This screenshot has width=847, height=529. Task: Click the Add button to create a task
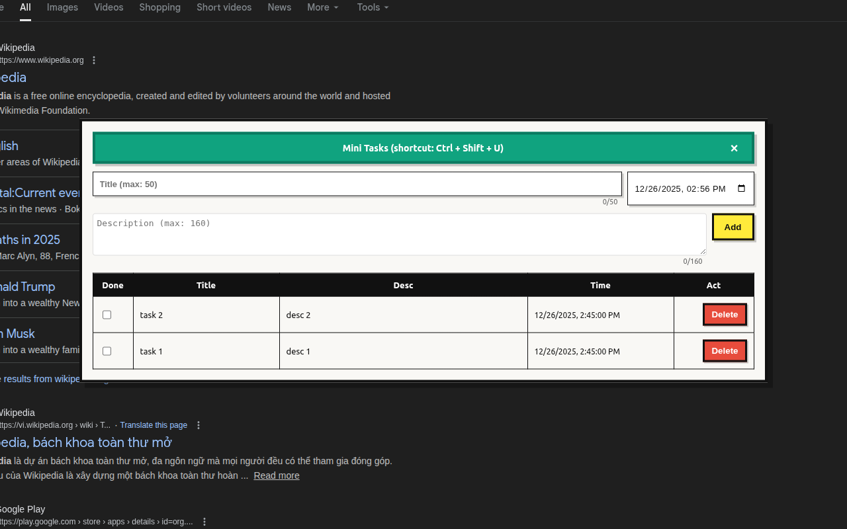pos(733,227)
